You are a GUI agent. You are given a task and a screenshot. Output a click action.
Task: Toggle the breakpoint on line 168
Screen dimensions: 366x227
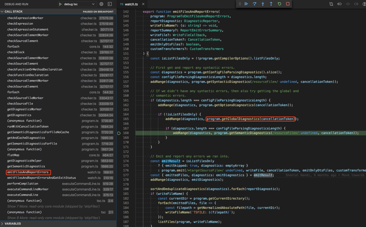[x=119, y=133]
